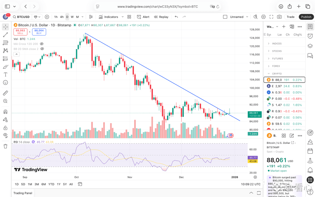
Task: Click the Publish button
Action: pos(306,17)
